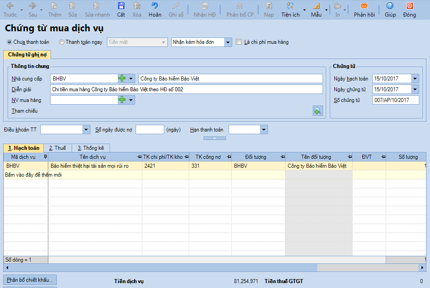This screenshot has height=288, width=430.
Task: Click cell 331 in TK công nợ
Action: coord(210,166)
